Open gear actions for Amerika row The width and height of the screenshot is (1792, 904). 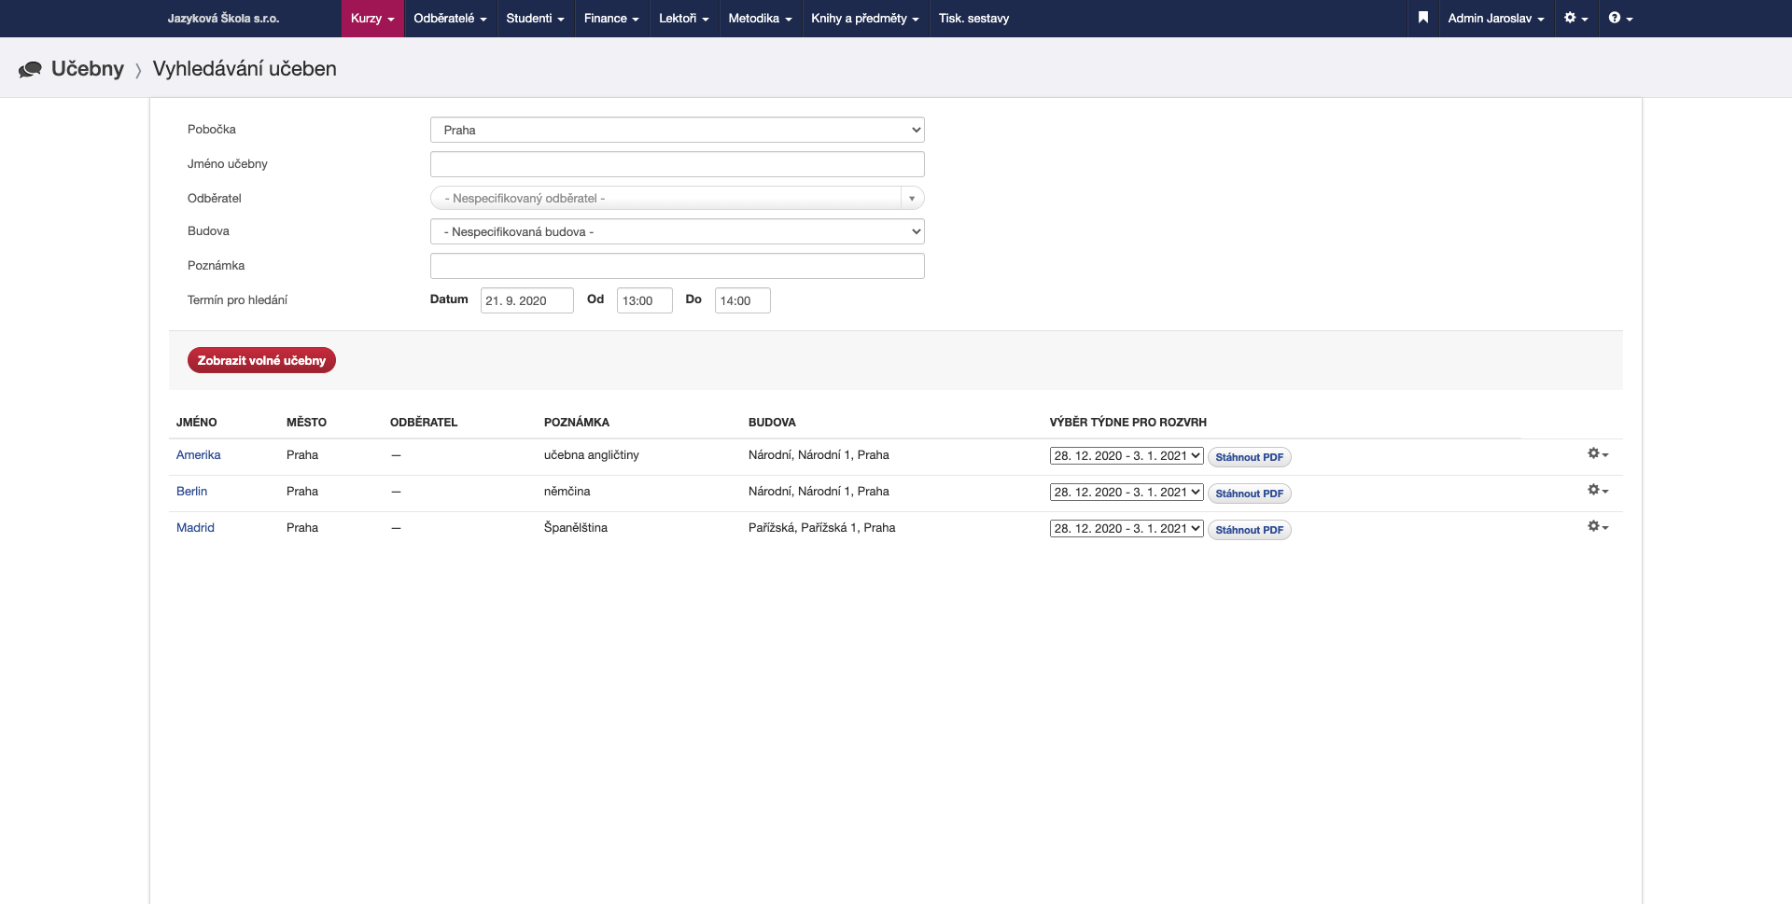pyautogui.click(x=1598, y=453)
